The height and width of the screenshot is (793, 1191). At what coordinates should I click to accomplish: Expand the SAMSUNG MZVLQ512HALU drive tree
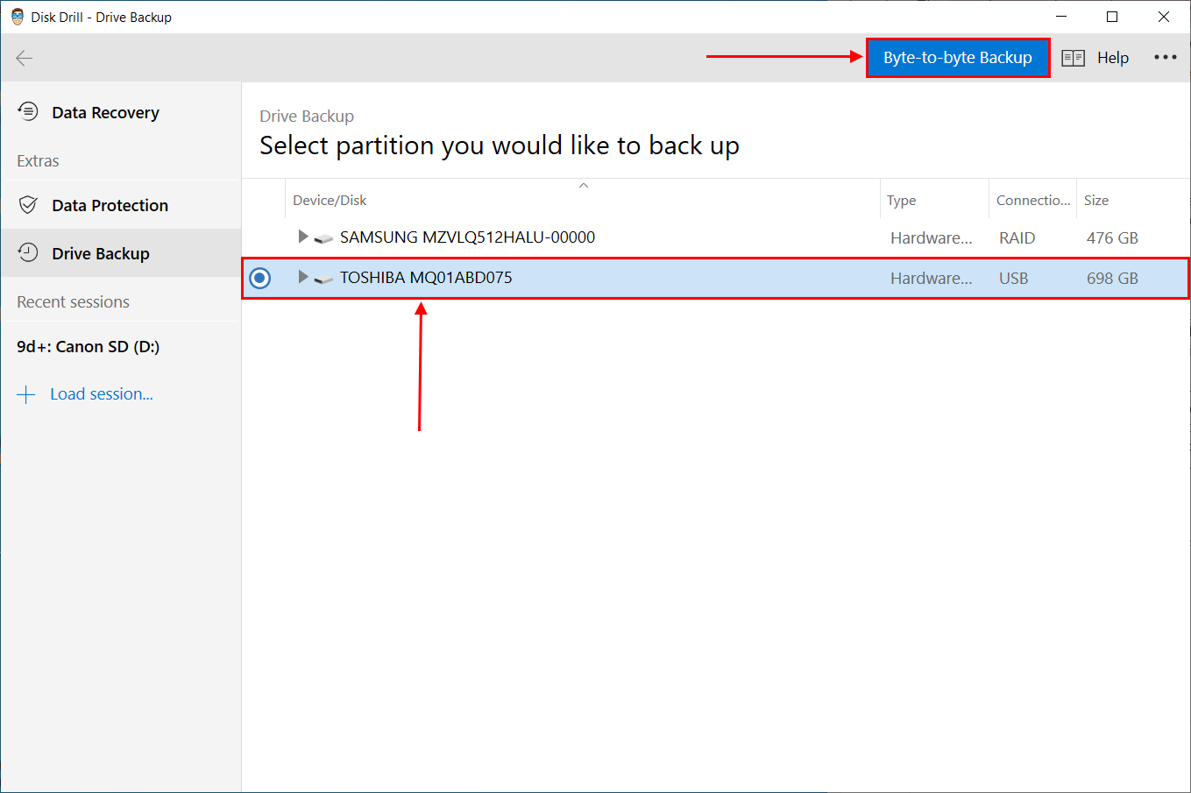pos(302,237)
